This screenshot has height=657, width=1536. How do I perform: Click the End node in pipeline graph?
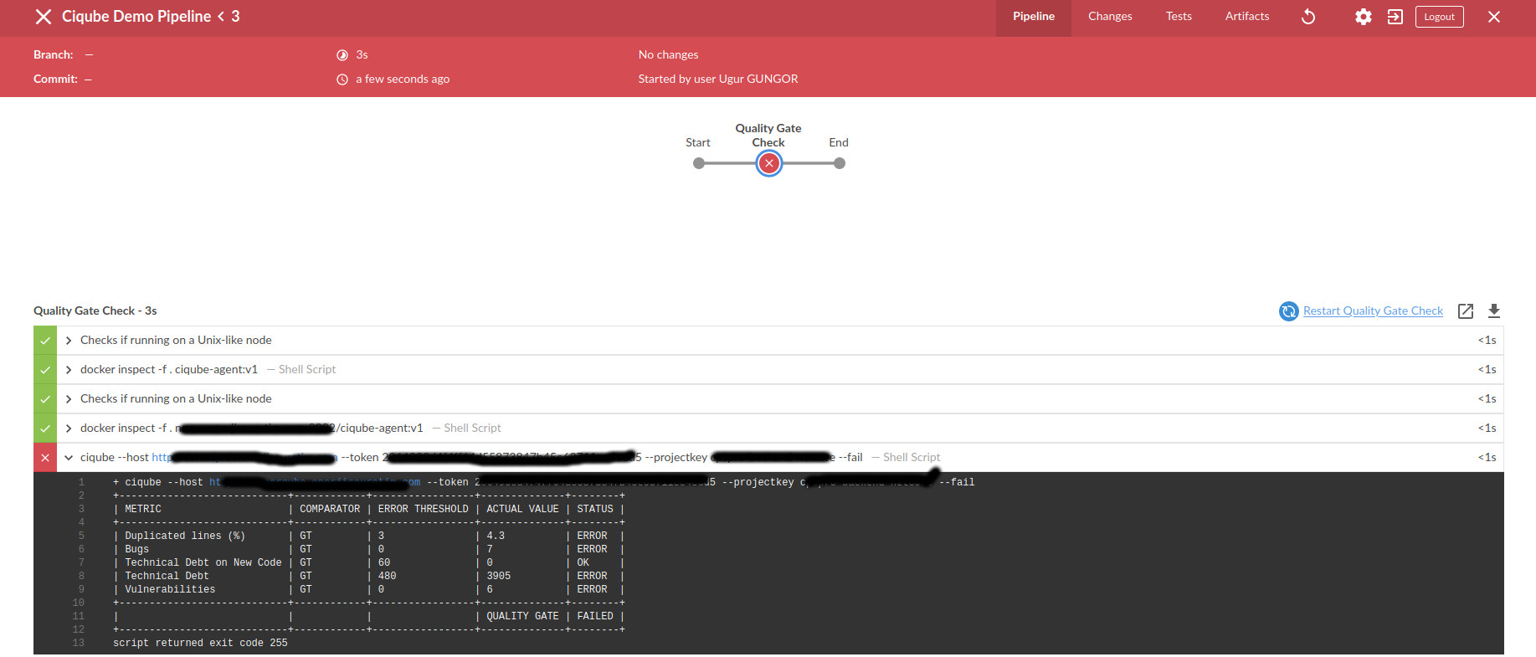pyautogui.click(x=840, y=163)
